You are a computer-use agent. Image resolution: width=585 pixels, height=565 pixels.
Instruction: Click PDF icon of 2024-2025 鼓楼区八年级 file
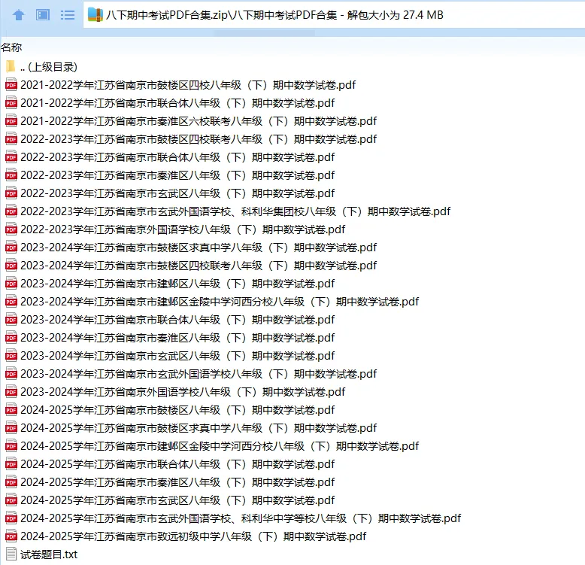[x=11, y=410]
